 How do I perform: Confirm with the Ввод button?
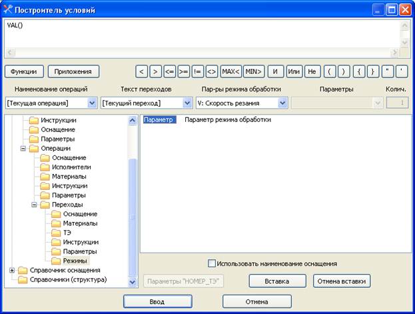(x=158, y=301)
